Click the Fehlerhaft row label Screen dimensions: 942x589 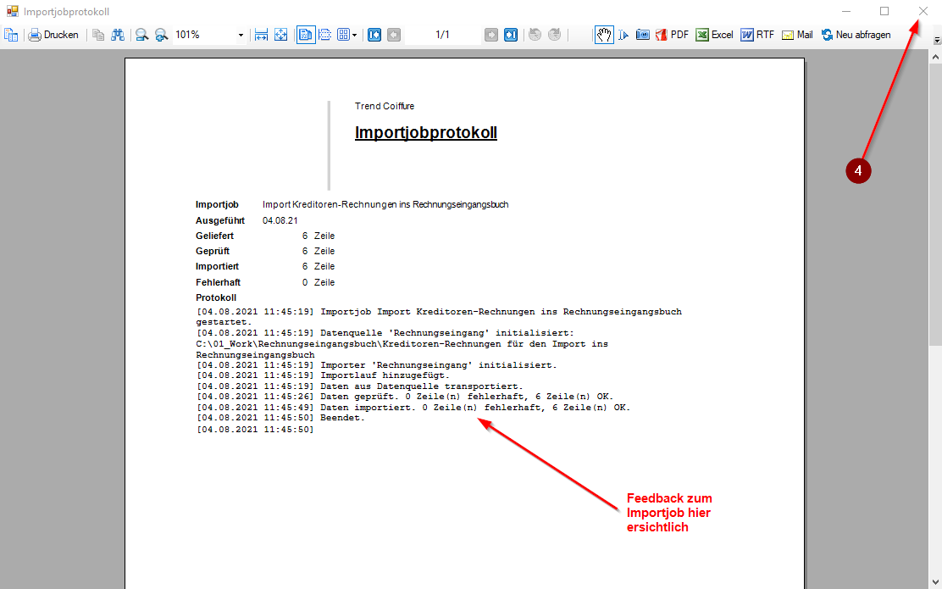pos(218,282)
